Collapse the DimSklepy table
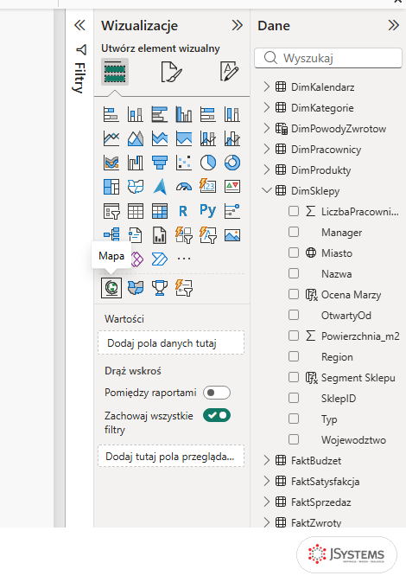The height and width of the screenshot is (582, 406). pyautogui.click(x=266, y=190)
